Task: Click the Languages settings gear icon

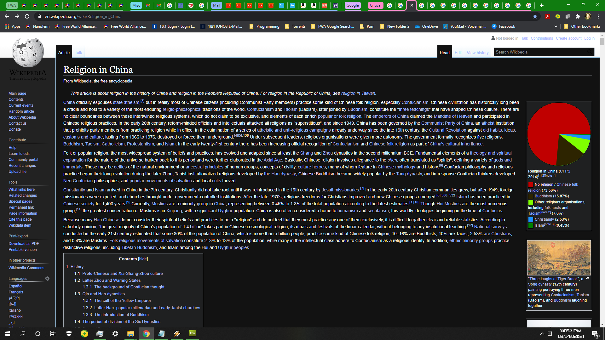Action: 47,279
